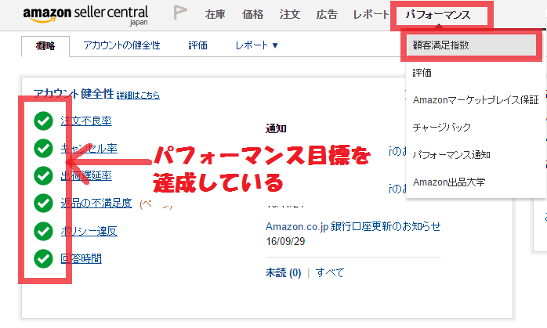Viewport: 547px width, 328px height.
Task: Select 評価 in the パフォーマンス dropdown
Action: (422, 73)
